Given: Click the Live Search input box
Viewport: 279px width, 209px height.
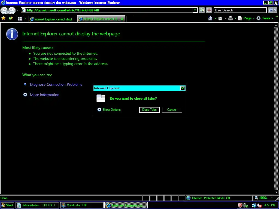Looking at the screenshot, I should coord(240,10).
